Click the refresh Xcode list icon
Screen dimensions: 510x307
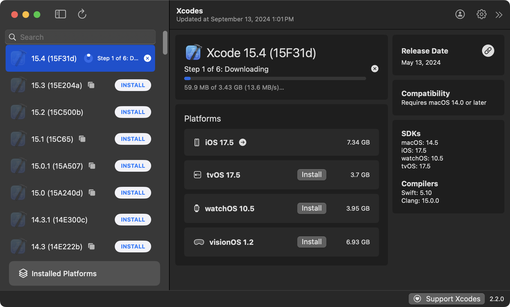82,14
